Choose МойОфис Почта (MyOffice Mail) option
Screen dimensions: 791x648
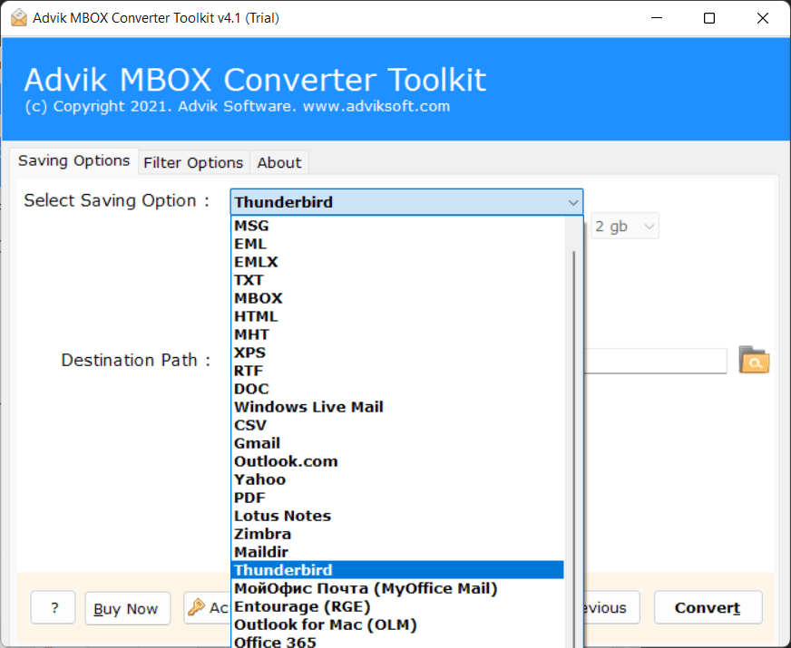(x=397, y=588)
